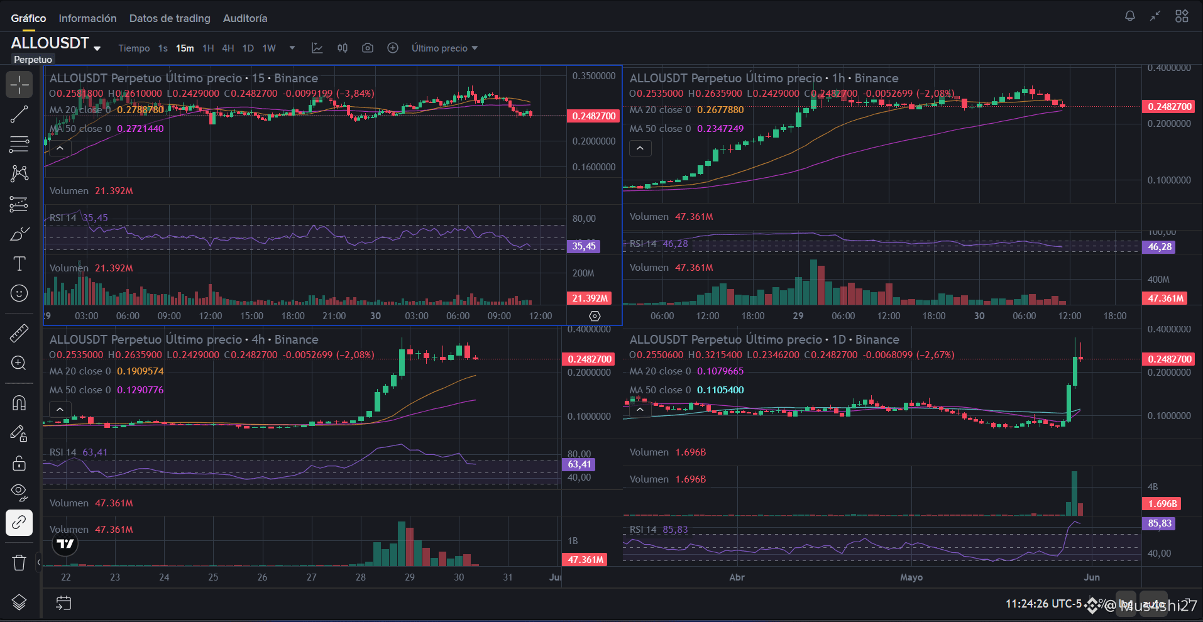The width and height of the screenshot is (1203, 622).
Task: Open the Datos de trading tab
Action: pyautogui.click(x=170, y=18)
